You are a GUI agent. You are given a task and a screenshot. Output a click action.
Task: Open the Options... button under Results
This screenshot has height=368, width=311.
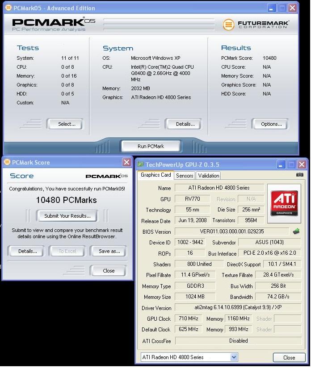pyautogui.click(x=270, y=124)
